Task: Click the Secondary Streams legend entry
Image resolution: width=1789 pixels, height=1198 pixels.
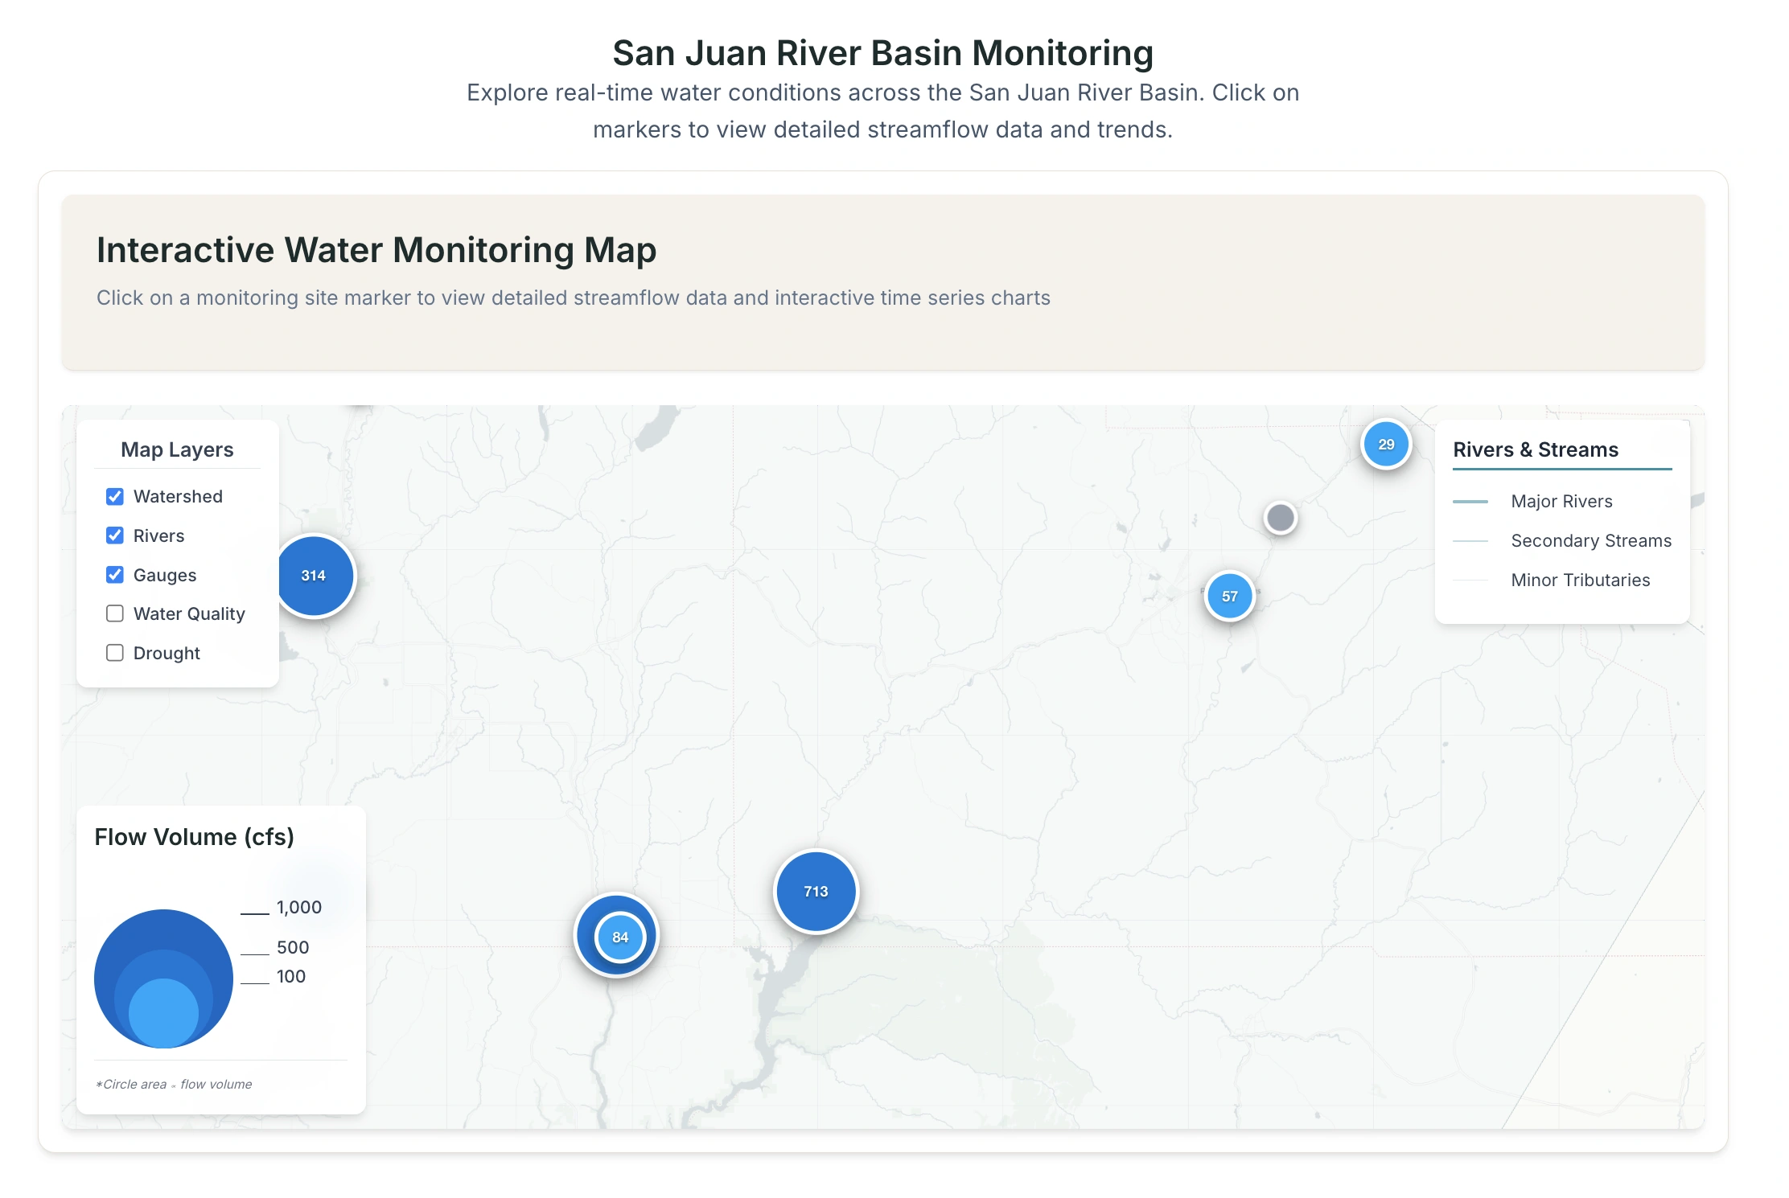Action: [x=1590, y=541]
